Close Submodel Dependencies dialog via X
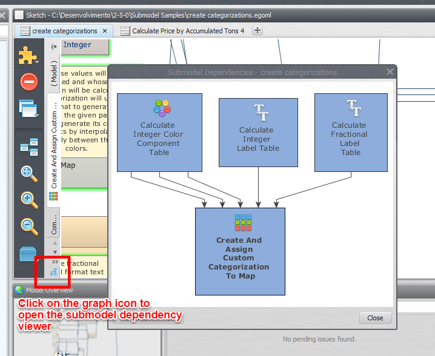The height and width of the screenshot is (356, 435). (x=390, y=72)
